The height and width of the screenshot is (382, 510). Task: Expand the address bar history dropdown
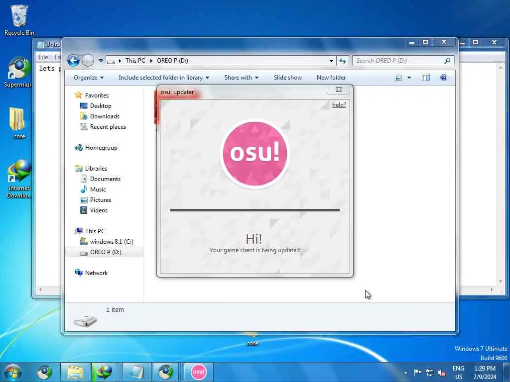pyautogui.click(x=331, y=61)
